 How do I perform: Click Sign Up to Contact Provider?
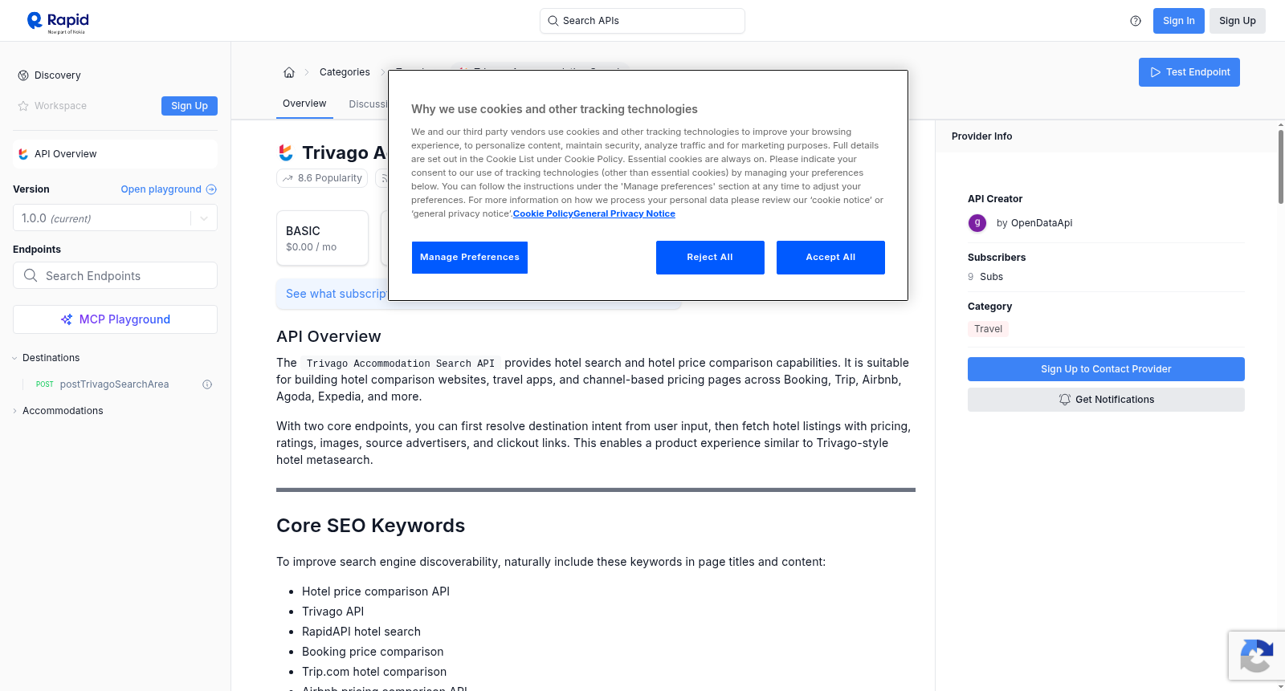(x=1106, y=369)
